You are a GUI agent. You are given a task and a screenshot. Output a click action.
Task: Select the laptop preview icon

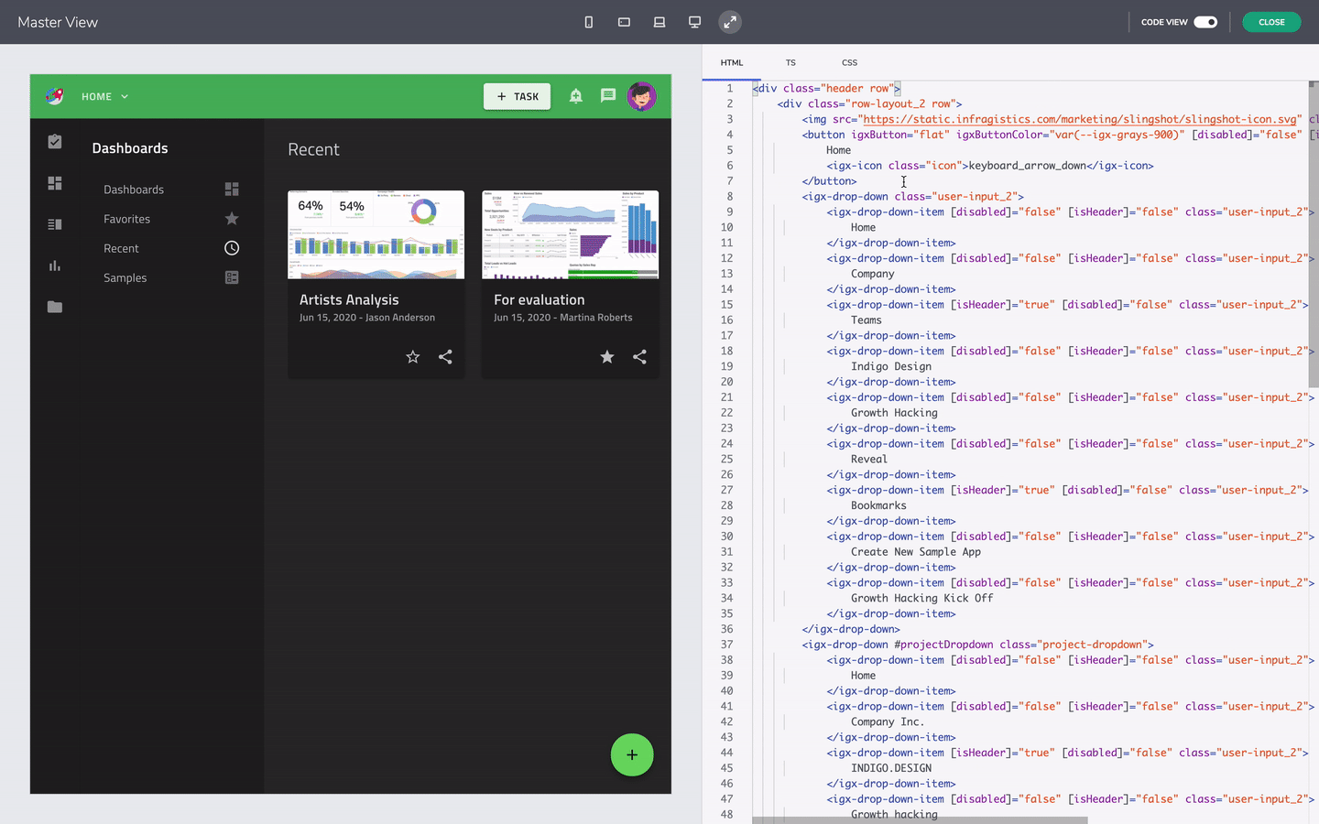[659, 22]
